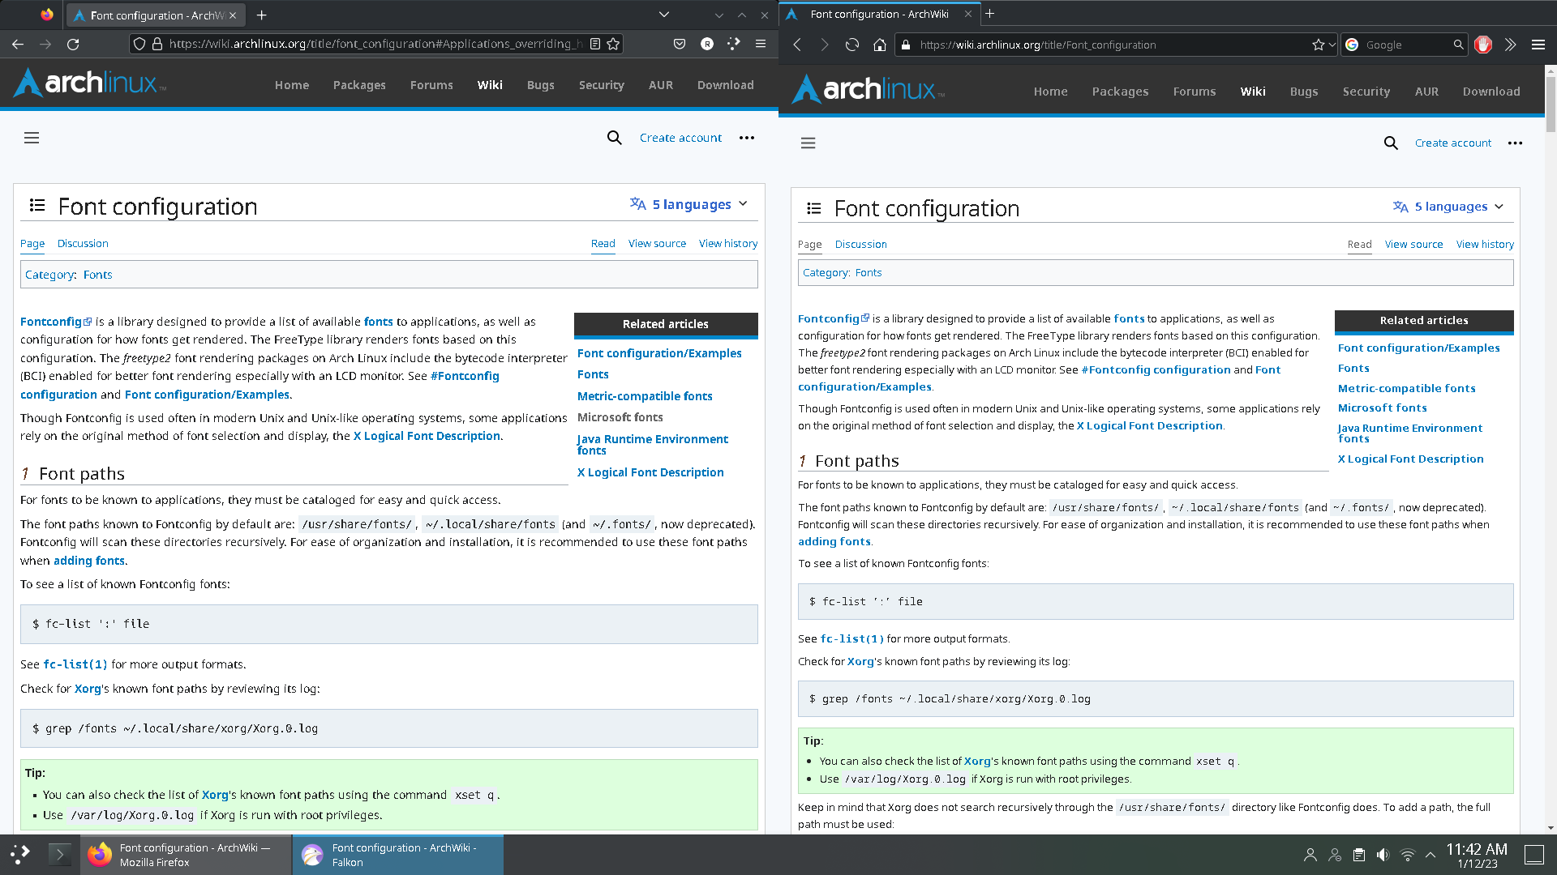This screenshot has height=875, width=1557.
Task: Focus the Google search box in Falkon
Action: click(x=1407, y=45)
